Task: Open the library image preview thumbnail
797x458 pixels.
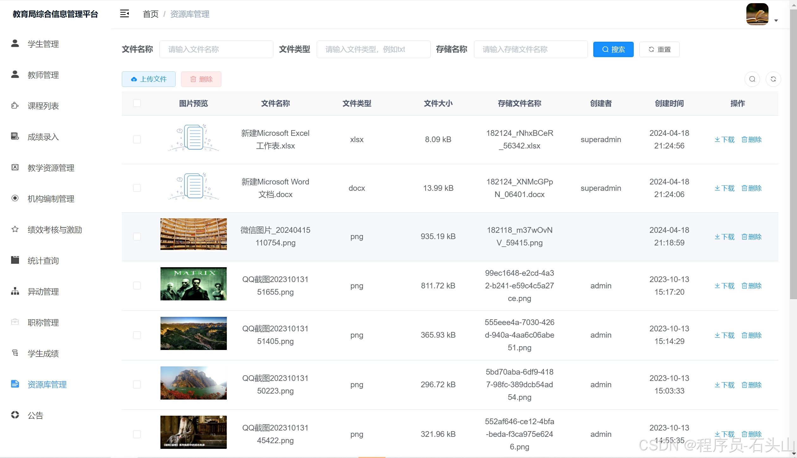Action: 194,234
